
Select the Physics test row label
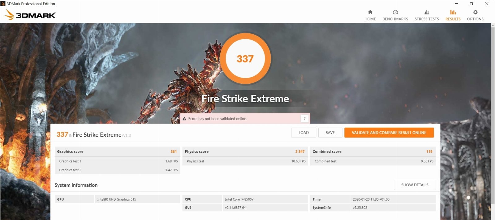pos(196,161)
